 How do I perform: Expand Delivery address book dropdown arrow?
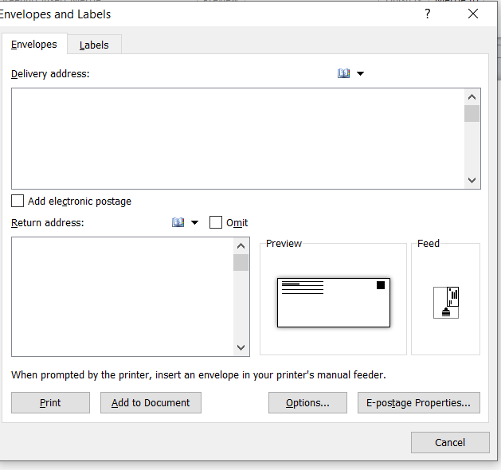[x=361, y=73]
